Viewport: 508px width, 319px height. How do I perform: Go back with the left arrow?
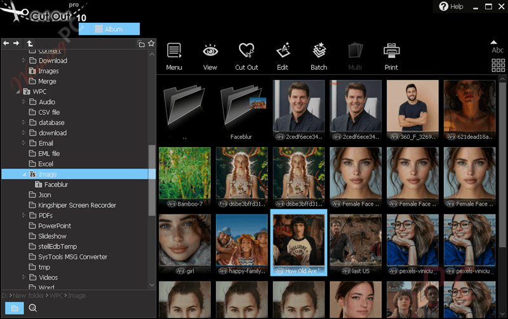(6, 43)
